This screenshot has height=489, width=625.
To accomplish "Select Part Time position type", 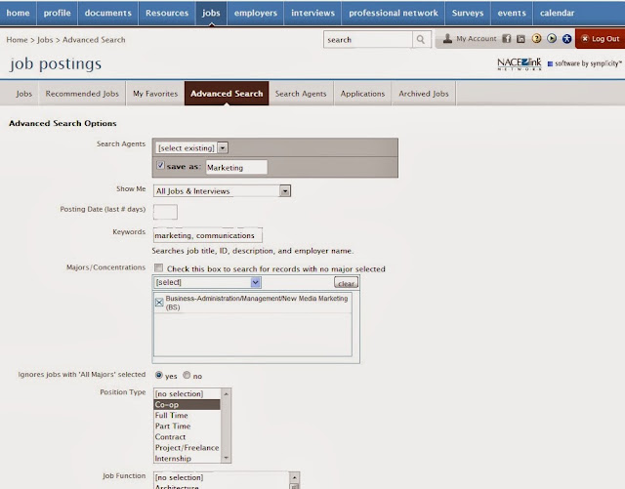I will pos(187,426).
